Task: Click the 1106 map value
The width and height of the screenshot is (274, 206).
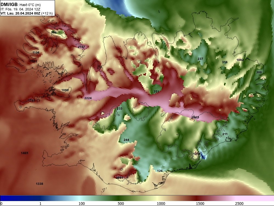Action: 36,52
